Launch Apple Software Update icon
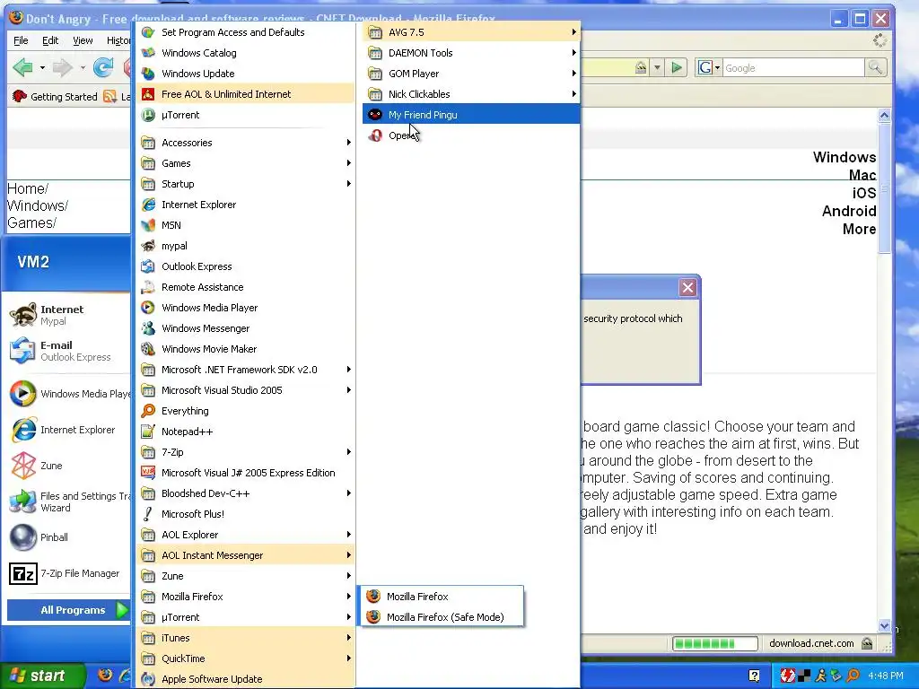 148,679
